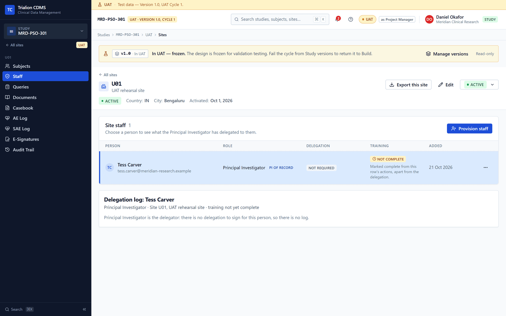
Task: Click All sites link in the sidebar
Action: [x=14, y=45]
